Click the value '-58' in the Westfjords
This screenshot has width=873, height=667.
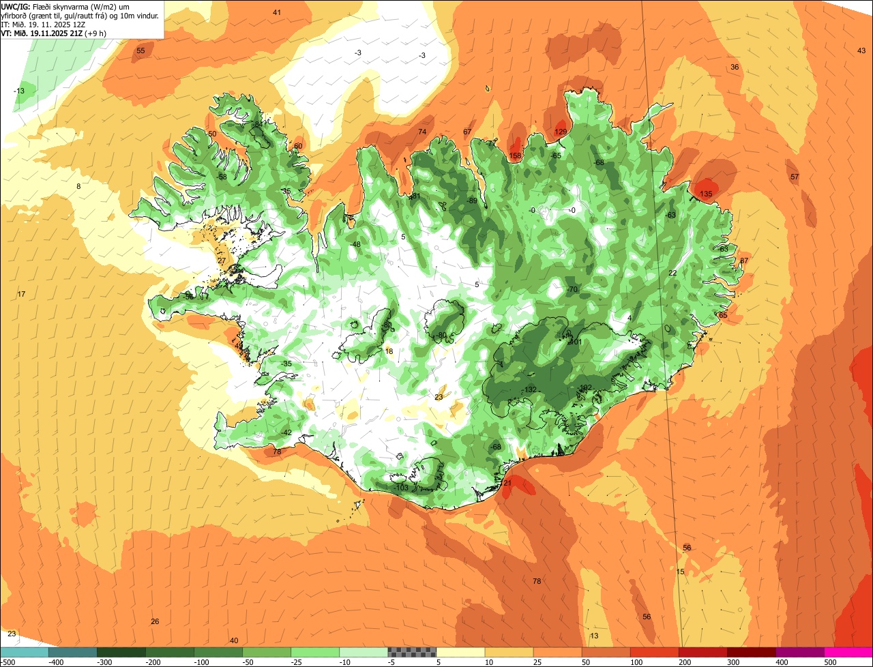point(221,177)
